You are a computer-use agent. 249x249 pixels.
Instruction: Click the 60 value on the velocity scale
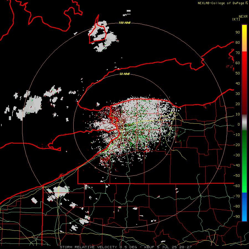[x=238, y=63]
